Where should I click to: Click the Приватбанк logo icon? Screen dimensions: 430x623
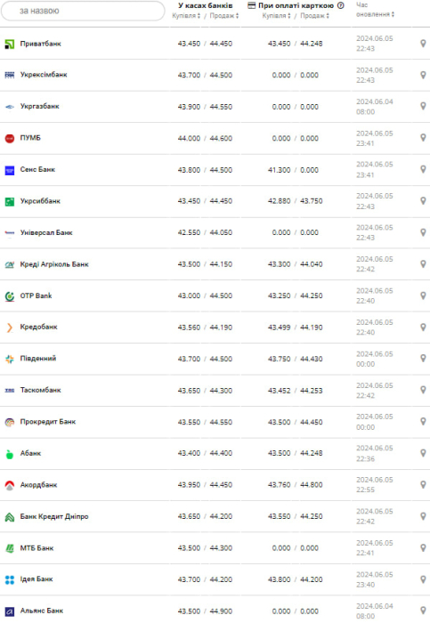click(x=10, y=44)
